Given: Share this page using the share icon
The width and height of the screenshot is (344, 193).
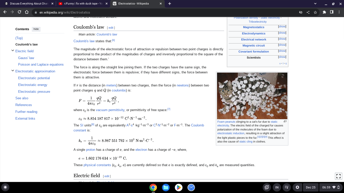Looking at the screenshot, I should pos(308,12).
